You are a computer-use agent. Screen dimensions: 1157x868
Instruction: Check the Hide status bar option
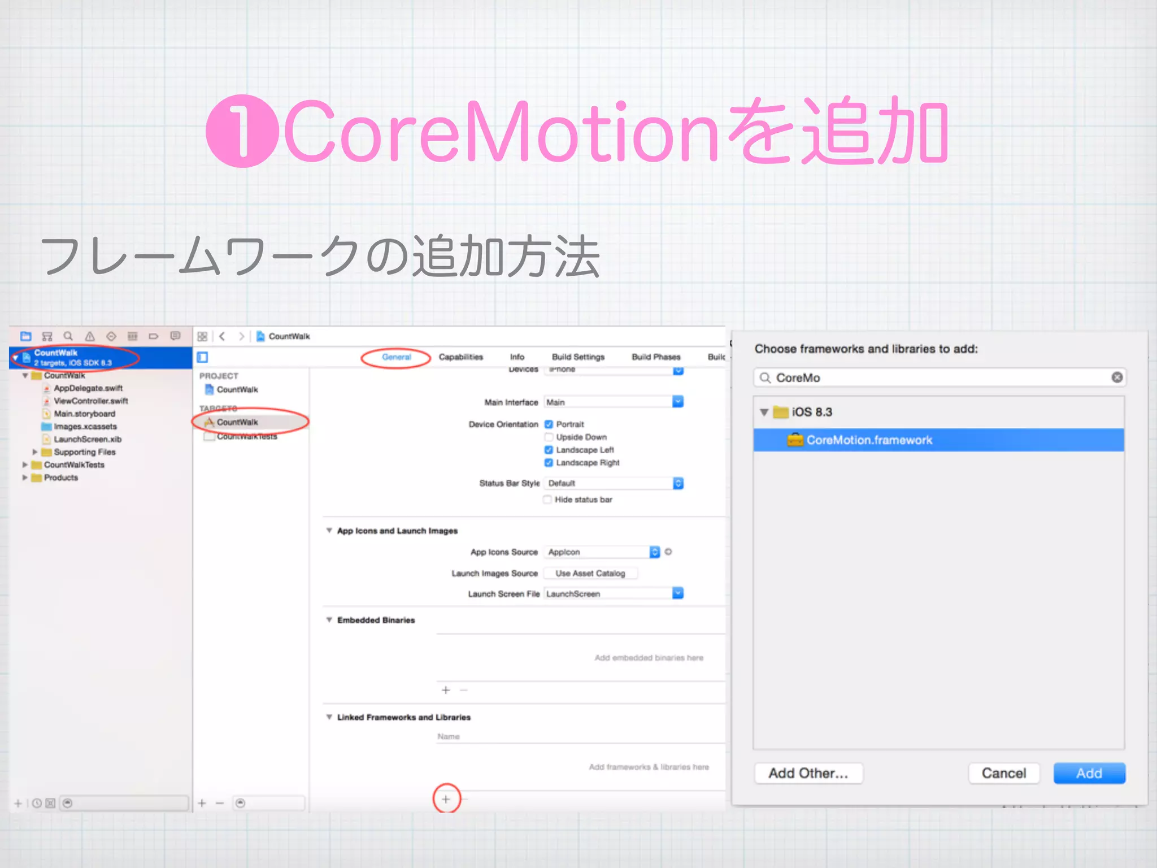[x=547, y=500]
